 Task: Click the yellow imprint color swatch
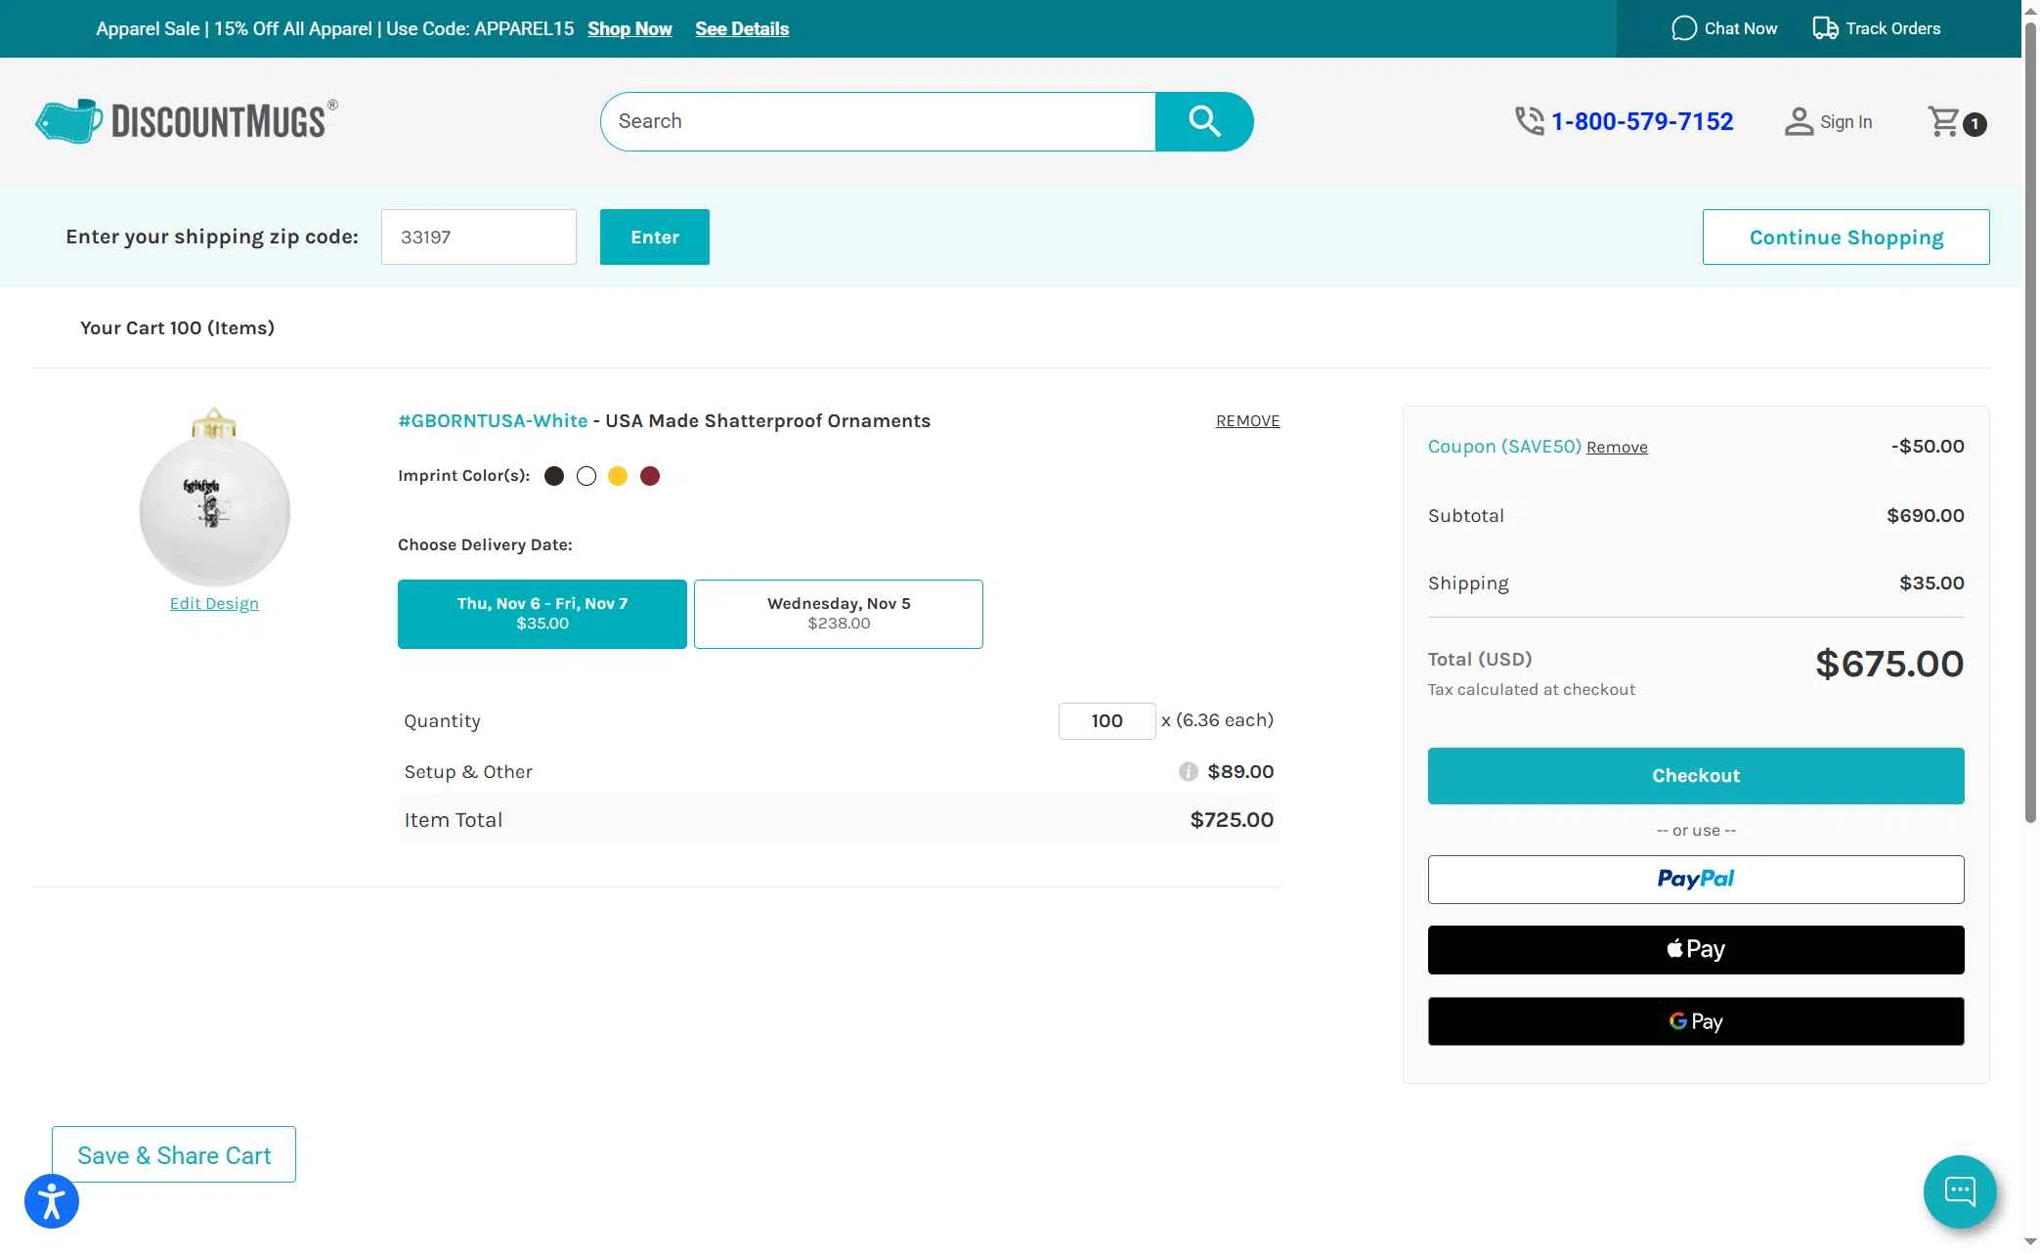coord(618,476)
